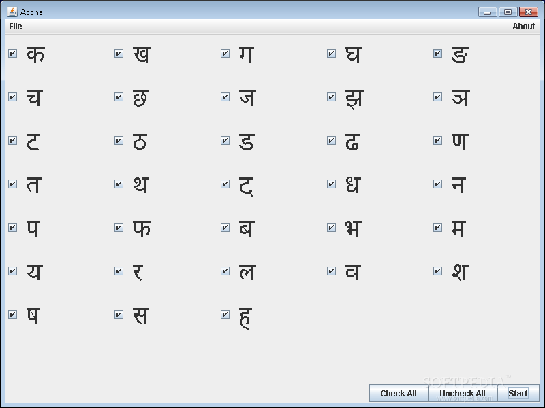Screen dimensions: 545x408
Task: Uncheck the ञ letter checkbox
Action: tap(438, 97)
